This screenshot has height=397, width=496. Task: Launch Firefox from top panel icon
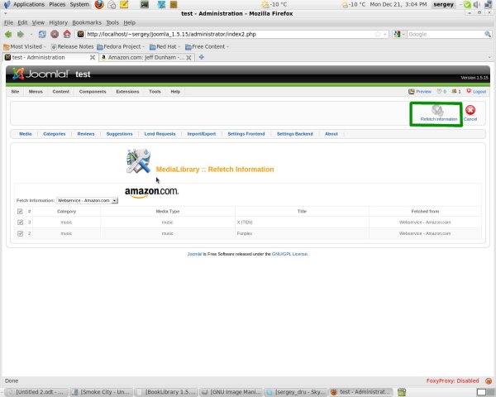point(99,4)
